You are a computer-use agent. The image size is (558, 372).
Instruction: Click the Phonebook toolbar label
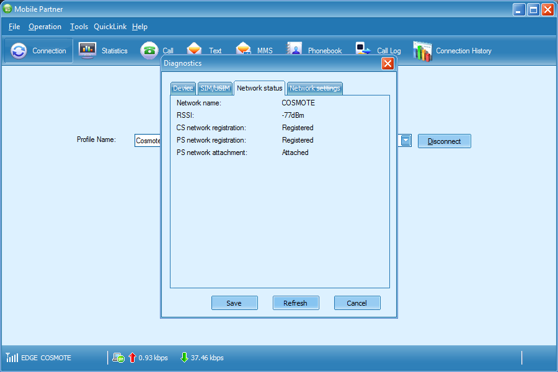tap(325, 51)
